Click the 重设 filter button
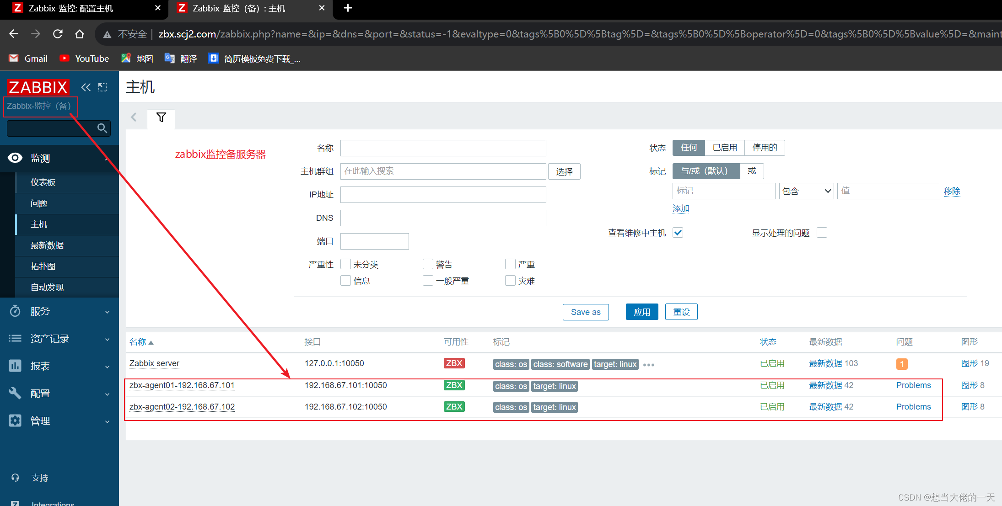Viewport: 1002px width, 506px height. tap(681, 312)
